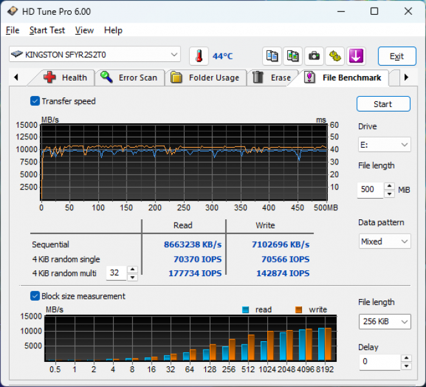
Task: Click the thermometer temperature icon
Action: point(199,56)
